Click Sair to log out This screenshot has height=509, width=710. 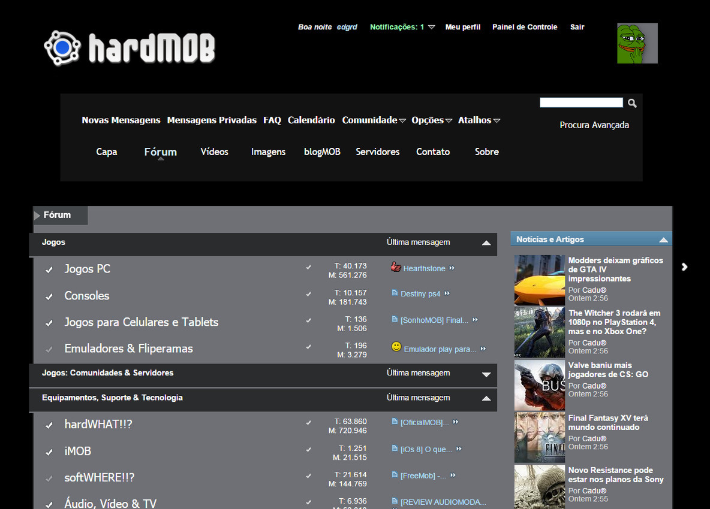point(577,27)
